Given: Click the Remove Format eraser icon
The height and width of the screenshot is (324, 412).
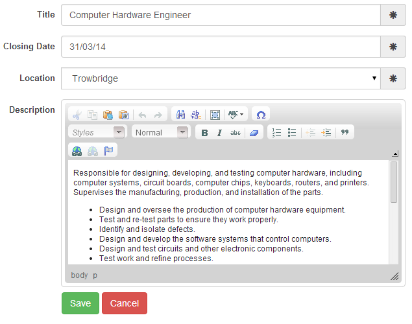Looking at the screenshot, I should [253, 133].
